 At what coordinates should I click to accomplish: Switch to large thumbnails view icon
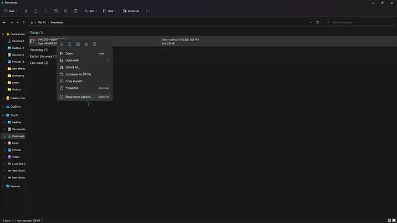pyautogui.click(x=394, y=221)
